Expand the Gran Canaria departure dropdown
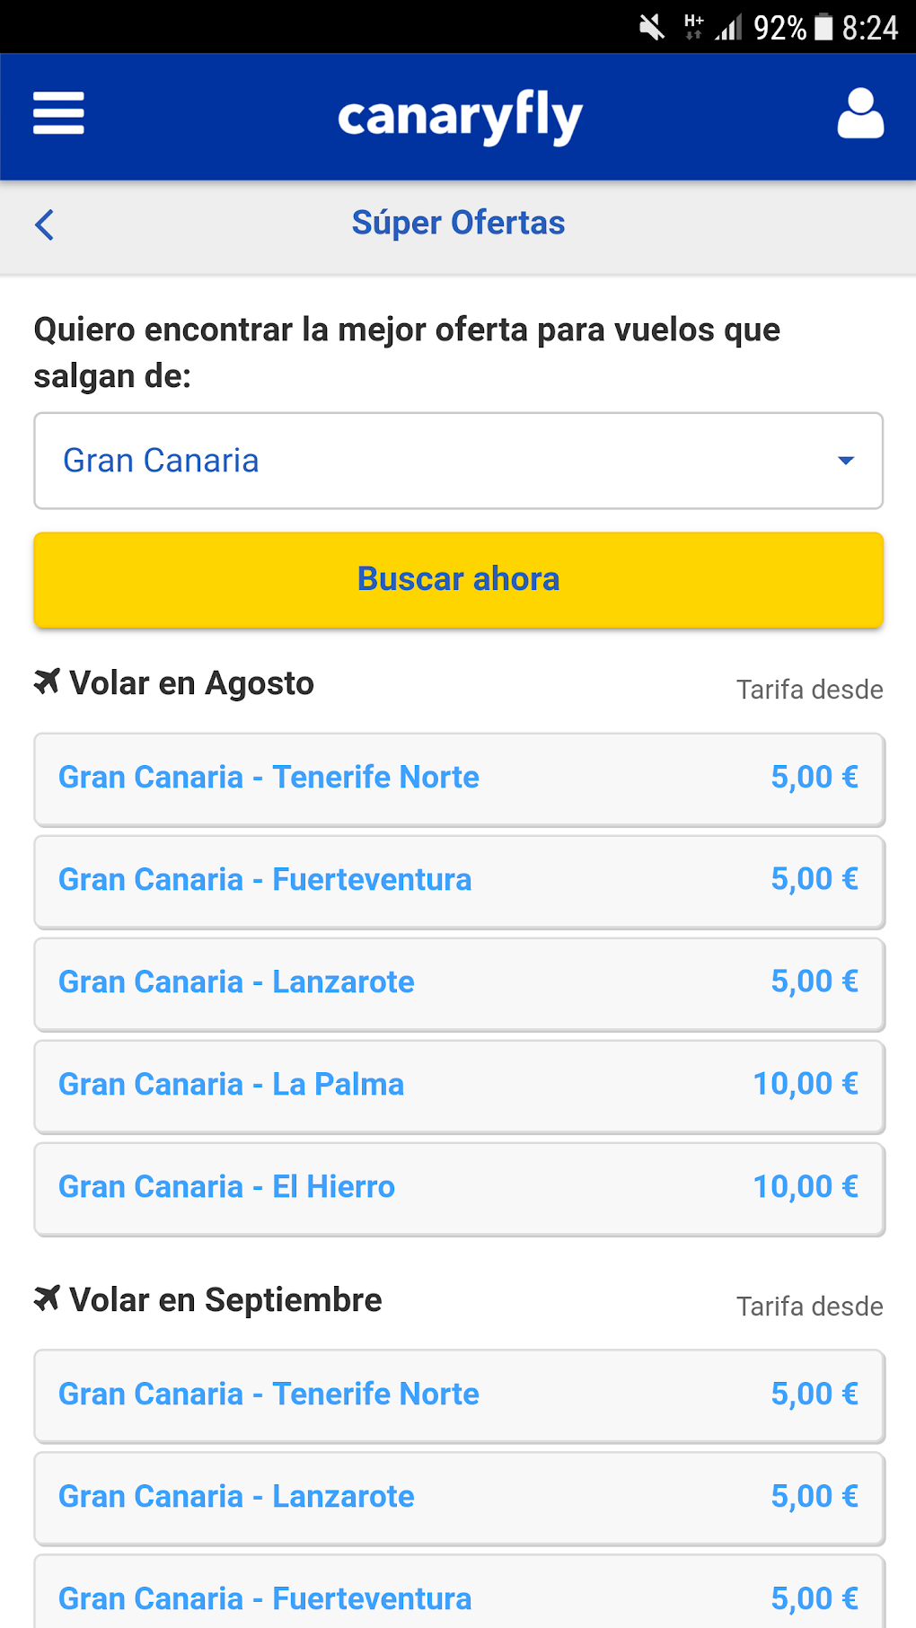The height and width of the screenshot is (1628, 916). pyautogui.click(x=458, y=461)
